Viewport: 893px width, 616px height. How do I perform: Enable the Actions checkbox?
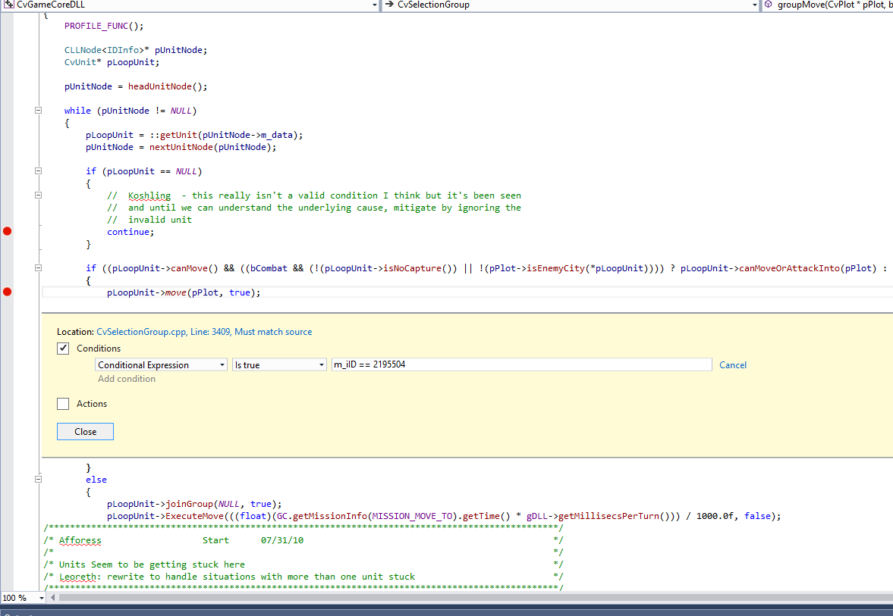click(63, 404)
